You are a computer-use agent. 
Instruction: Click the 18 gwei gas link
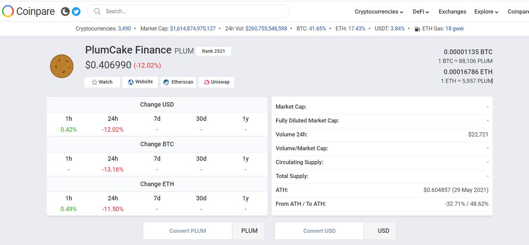454,29
